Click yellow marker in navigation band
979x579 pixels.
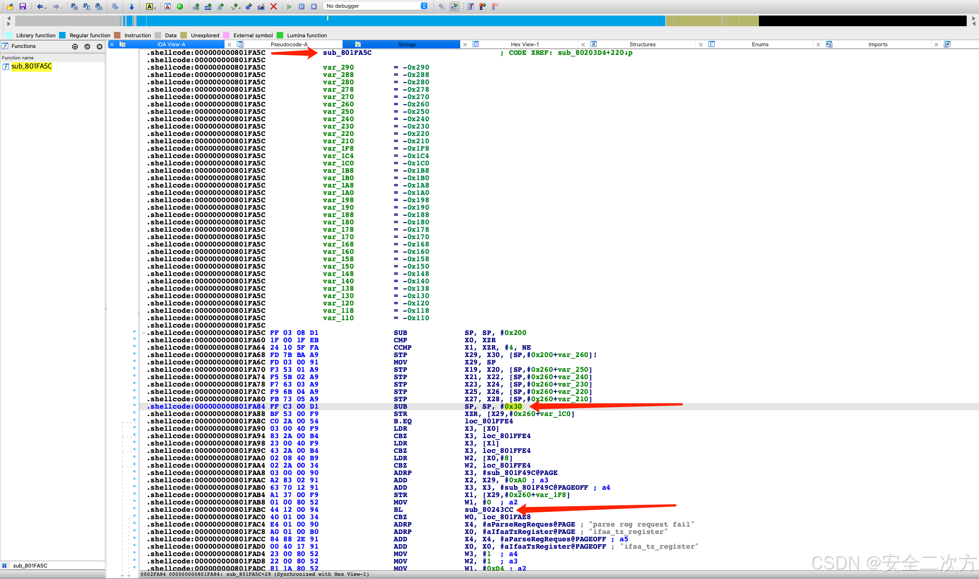pyautogui.click(x=327, y=18)
